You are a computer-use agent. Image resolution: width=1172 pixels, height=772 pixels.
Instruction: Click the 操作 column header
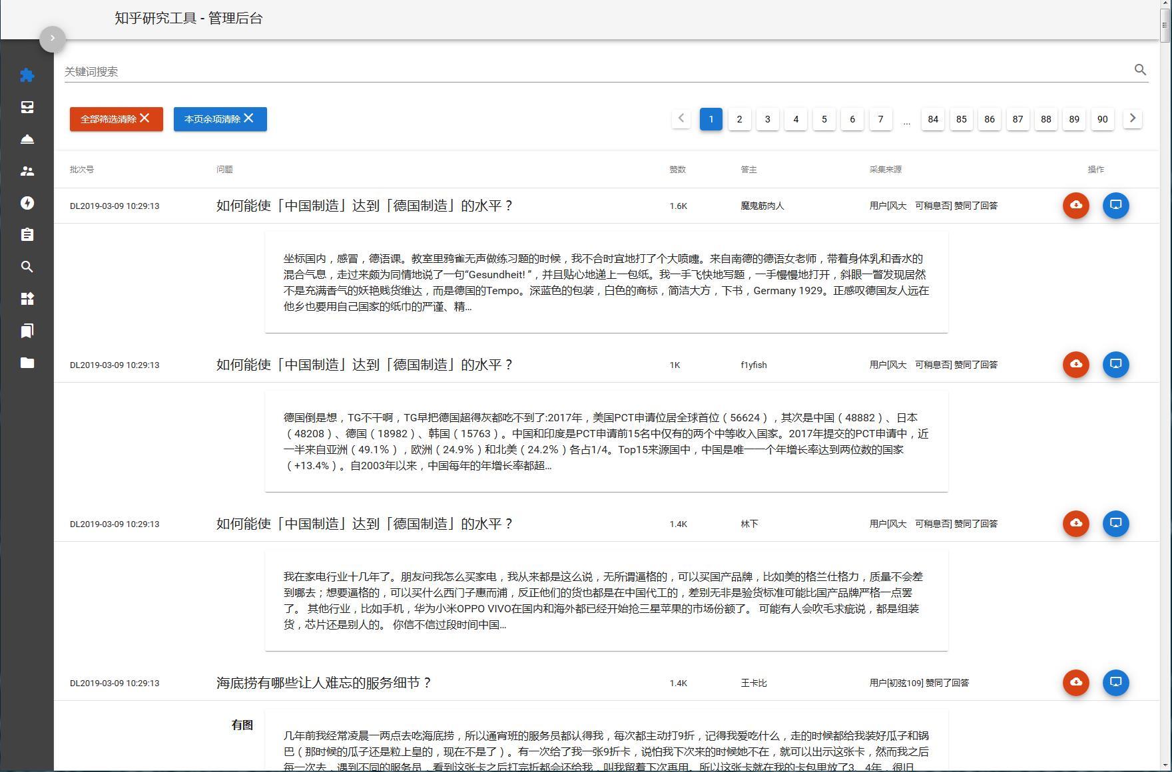[x=1096, y=170]
